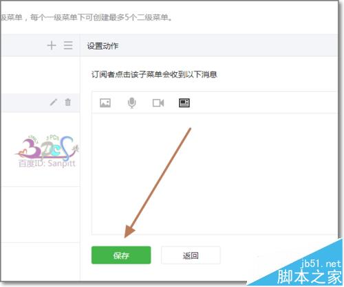The height and width of the screenshot is (287, 344).
Task: Go back with the 返回 button
Action: [x=191, y=255]
